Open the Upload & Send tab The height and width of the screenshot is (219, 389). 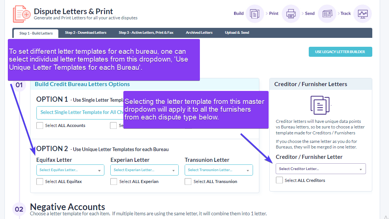pyautogui.click(x=237, y=33)
